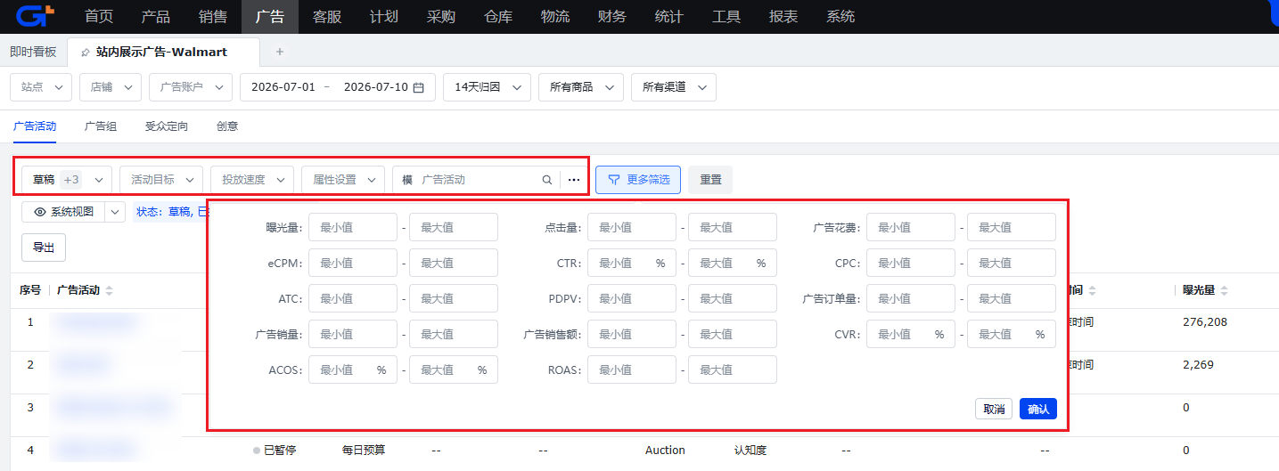Open the 店铺 dropdown

coord(111,87)
